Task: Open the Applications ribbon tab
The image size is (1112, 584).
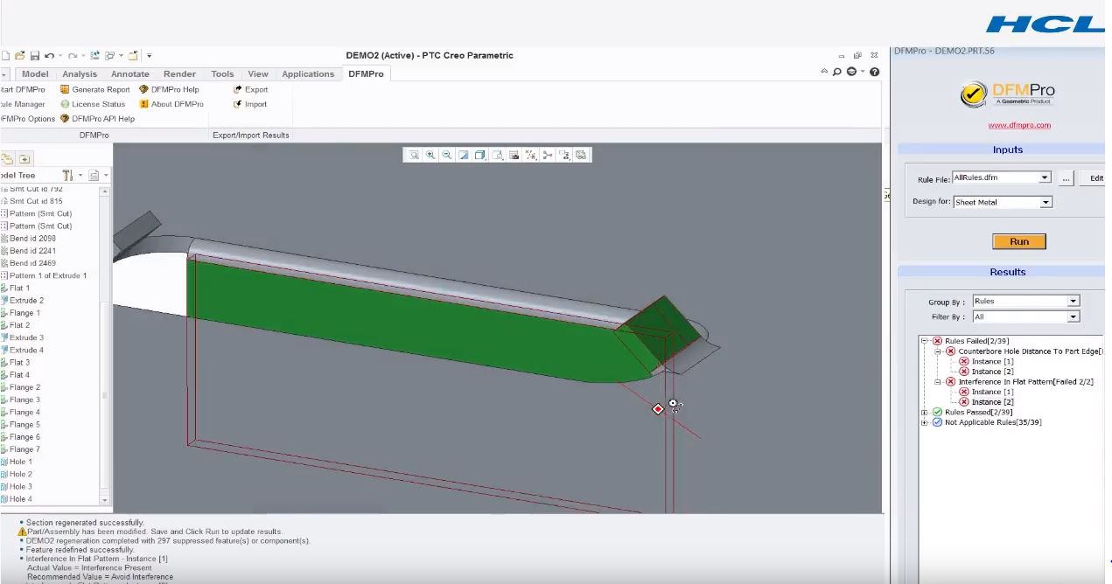Action: (x=308, y=74)
